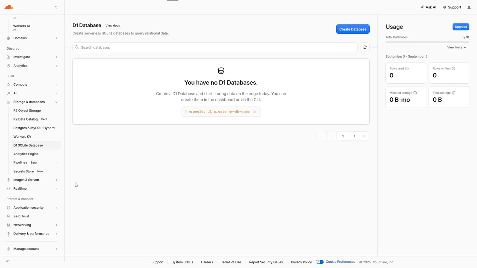Click the Domains globe icon

click(x=9, y=38)
